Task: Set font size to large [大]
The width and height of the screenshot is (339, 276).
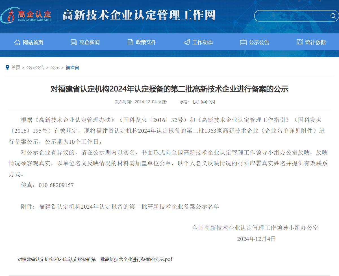Action: point(196,102)
